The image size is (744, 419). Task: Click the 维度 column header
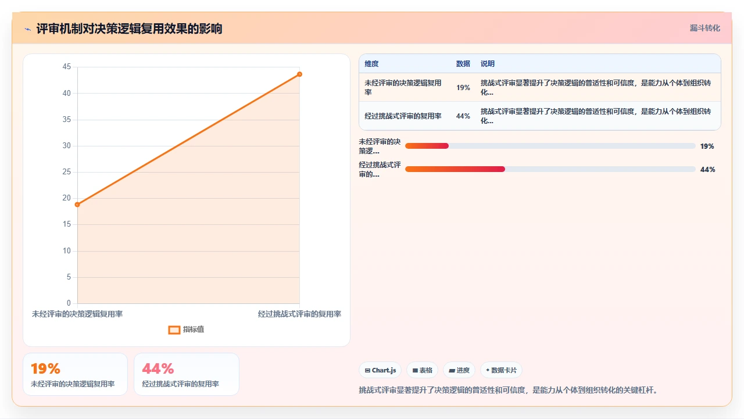[371, 64]
